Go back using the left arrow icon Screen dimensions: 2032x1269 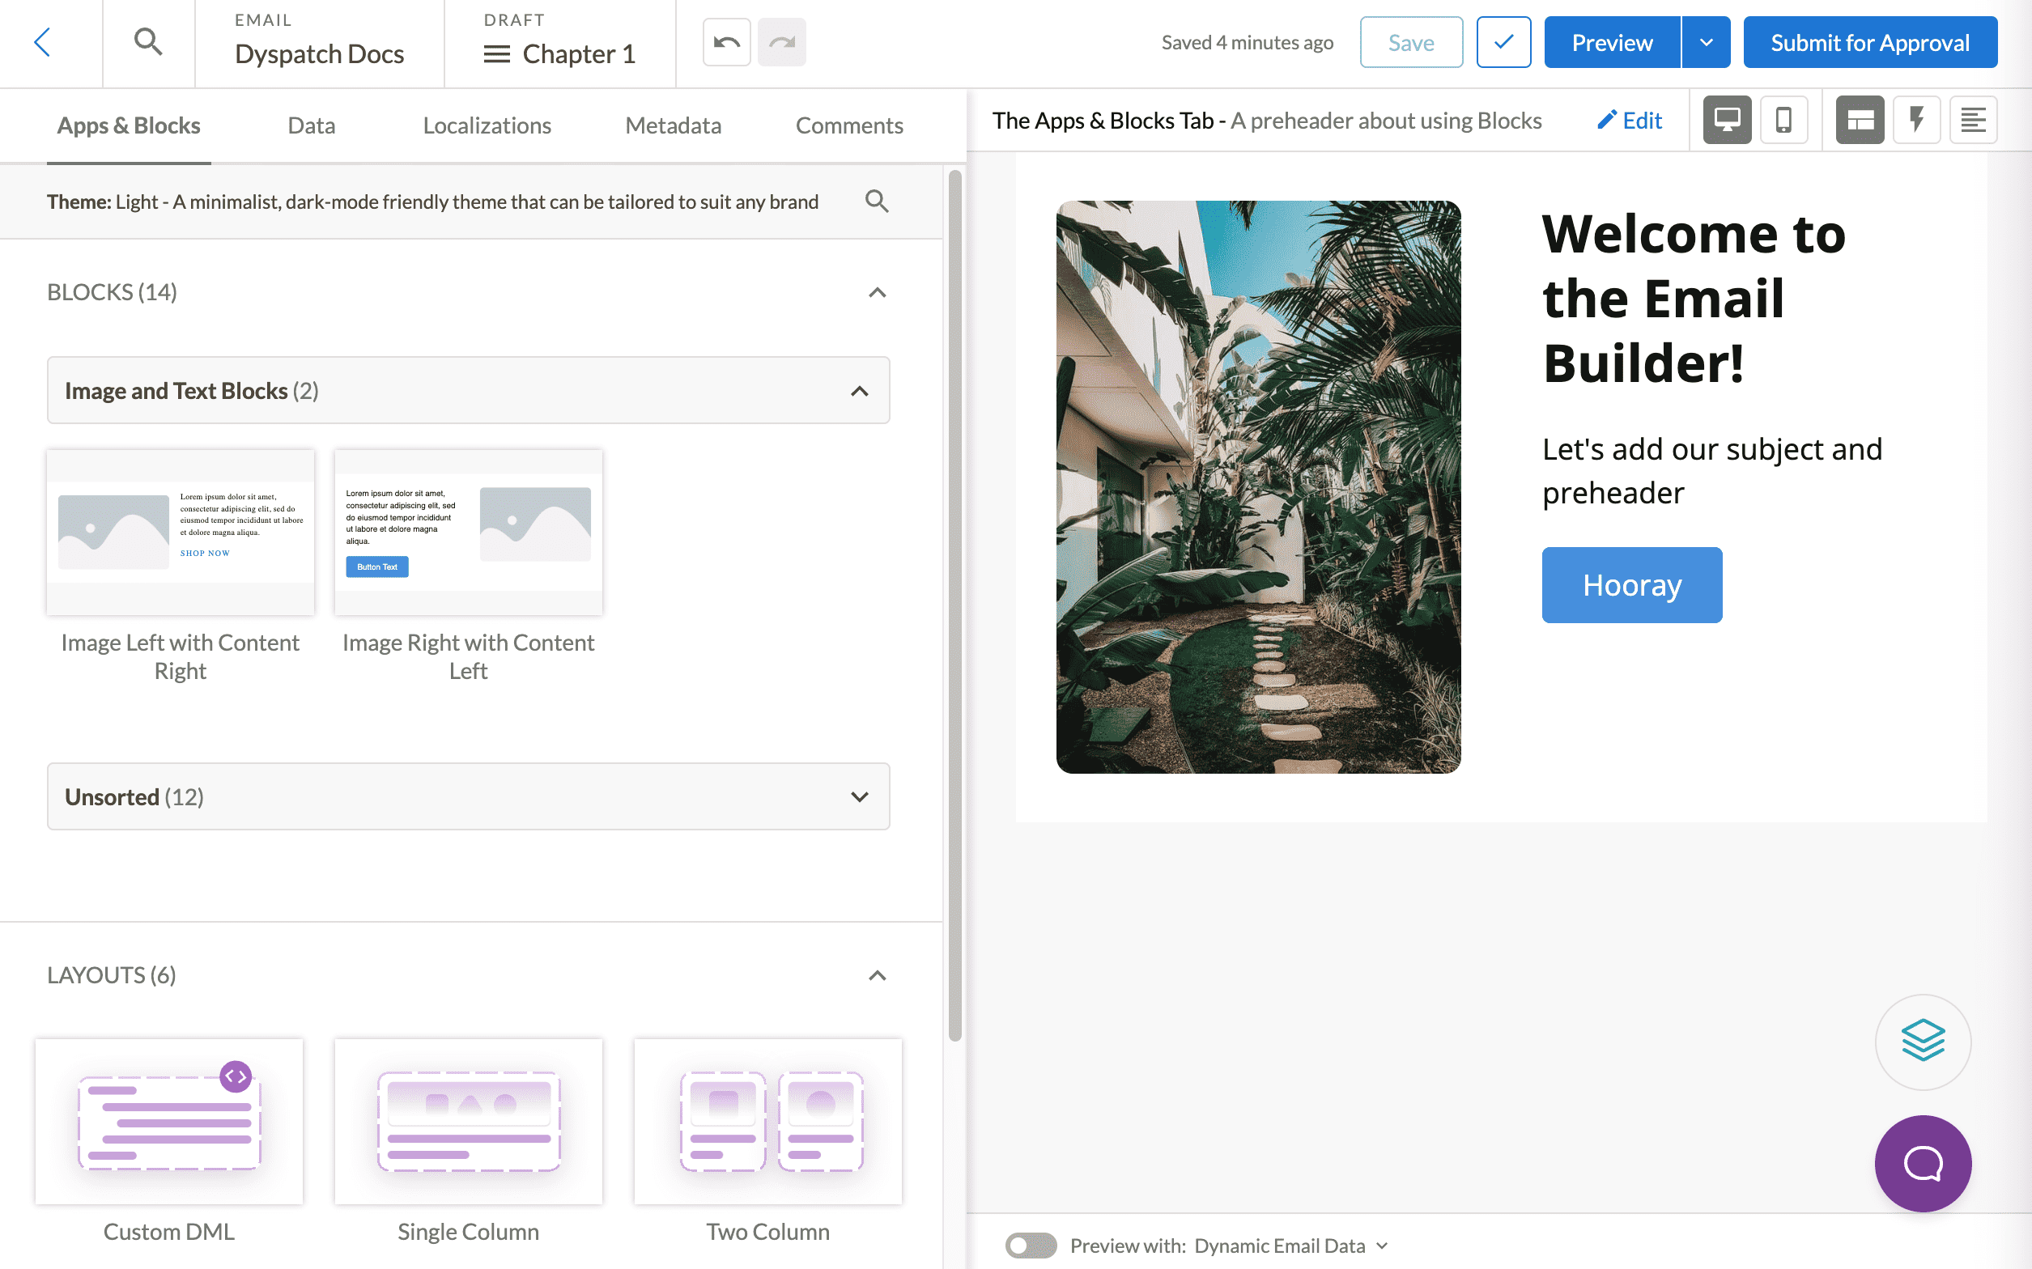[43, 42]
